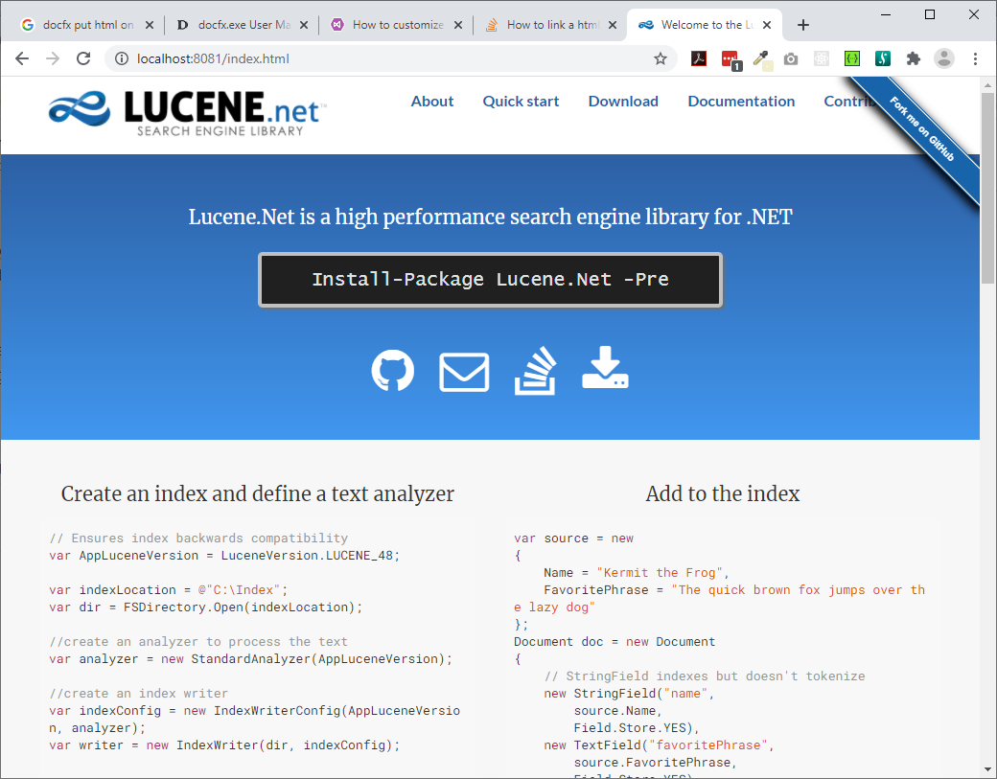Screen dimensions: 997x779
Task: Click the 'Kermit the Frog' string in code
Action: pos(658,572)
